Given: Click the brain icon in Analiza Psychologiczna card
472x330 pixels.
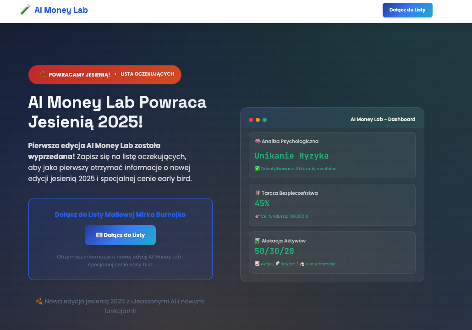Looking at the screenshot, I should pos(258,141).
